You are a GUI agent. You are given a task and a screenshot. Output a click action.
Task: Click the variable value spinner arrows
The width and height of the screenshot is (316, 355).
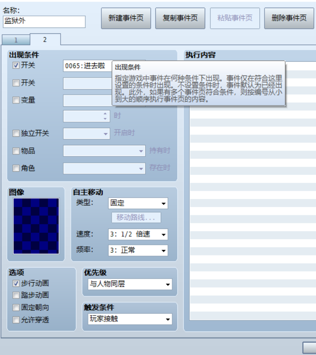[x=105, y=116]
